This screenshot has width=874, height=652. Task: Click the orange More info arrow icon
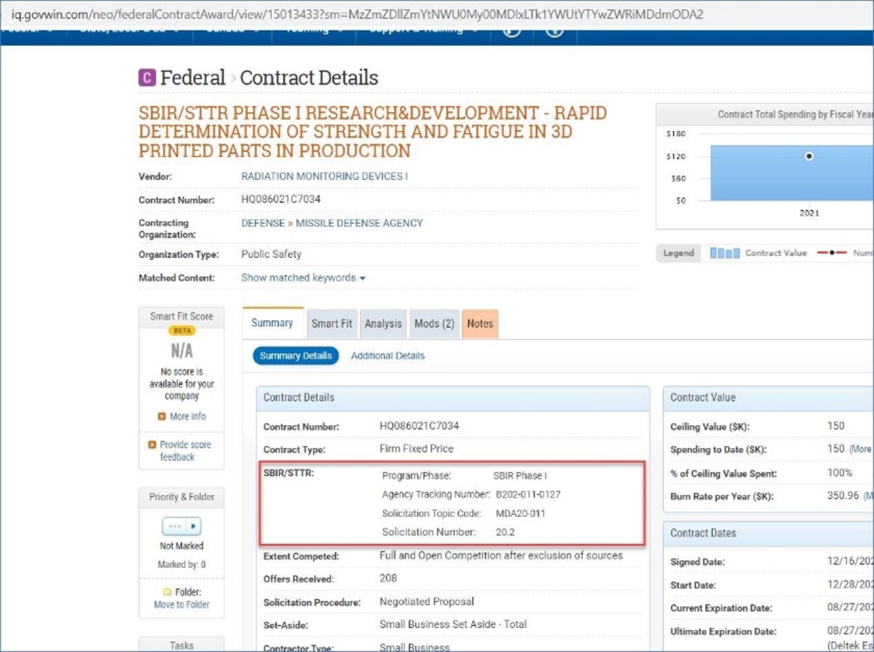(x=161, y=417)
